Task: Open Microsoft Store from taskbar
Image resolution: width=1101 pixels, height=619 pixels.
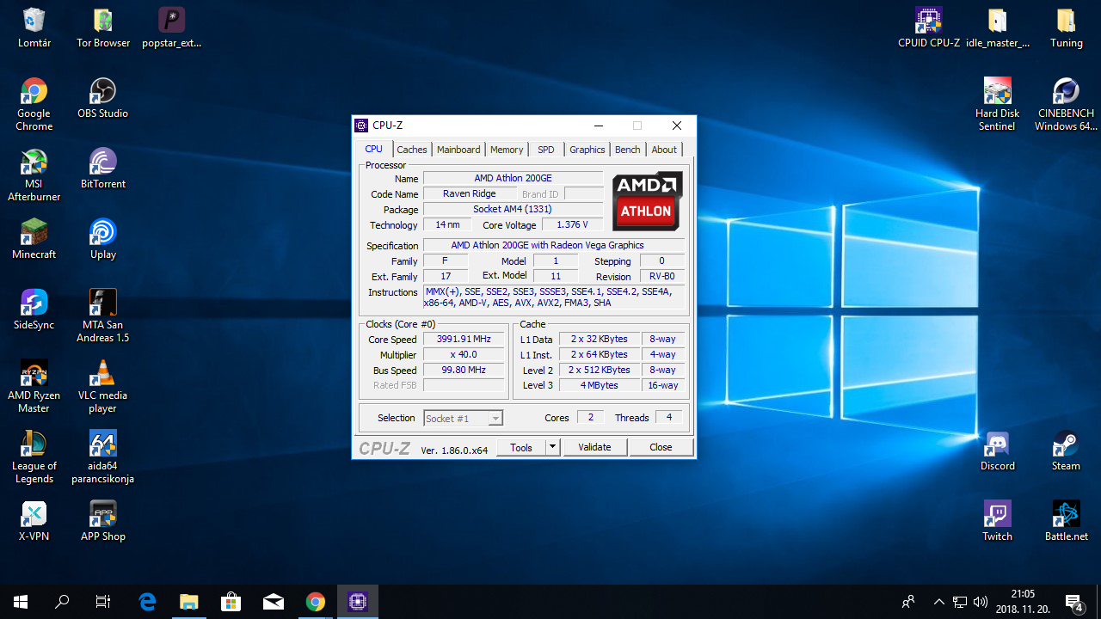Action: [x=231, y=602]
